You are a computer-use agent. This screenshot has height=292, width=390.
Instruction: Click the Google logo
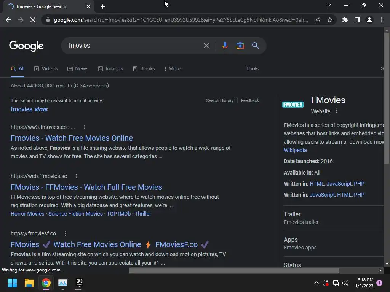(26, 46)
